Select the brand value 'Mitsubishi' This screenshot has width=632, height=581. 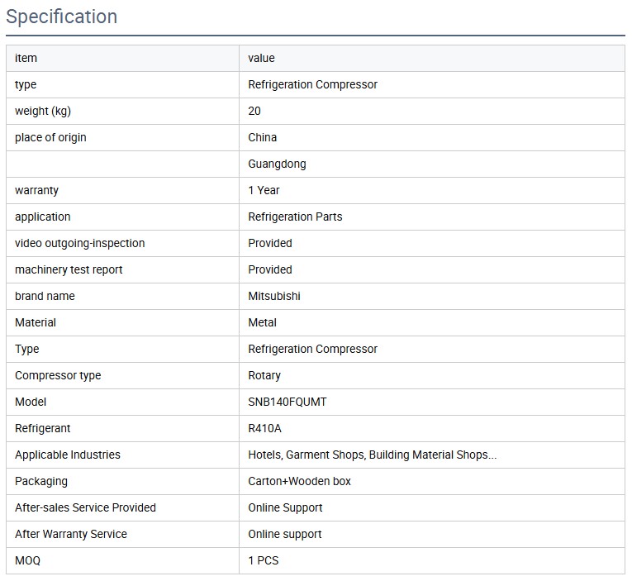click(274, 297)
